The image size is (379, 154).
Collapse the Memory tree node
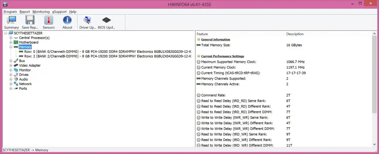(x=11, y=47)
